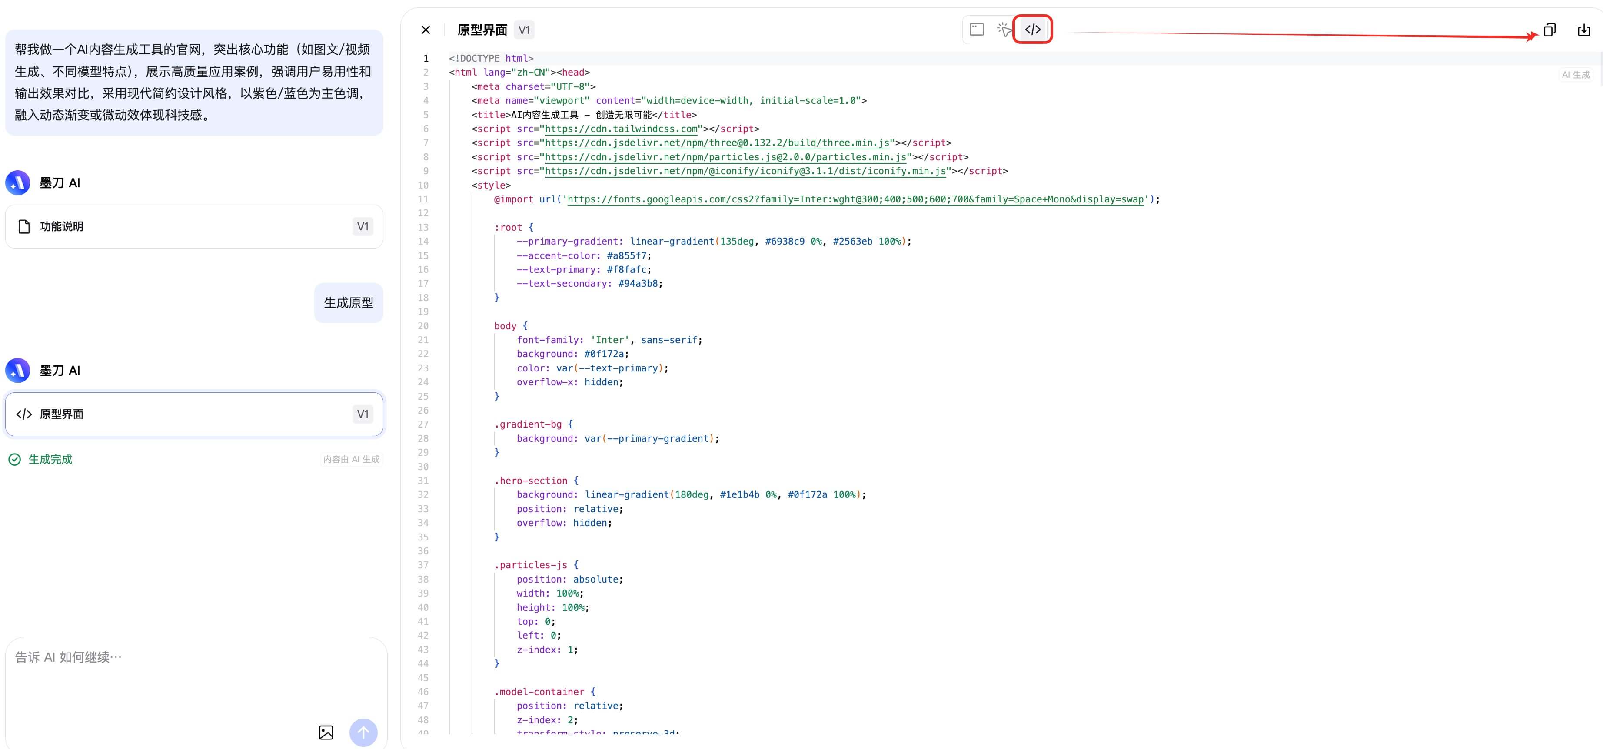Click the --accent-color: #a855f7 line
The width and height of the screenshot is (1603, 749).
[584, 255]
